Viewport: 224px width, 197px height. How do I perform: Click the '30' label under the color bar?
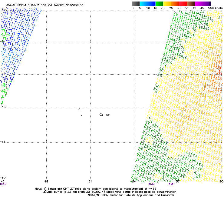(179, 8)
